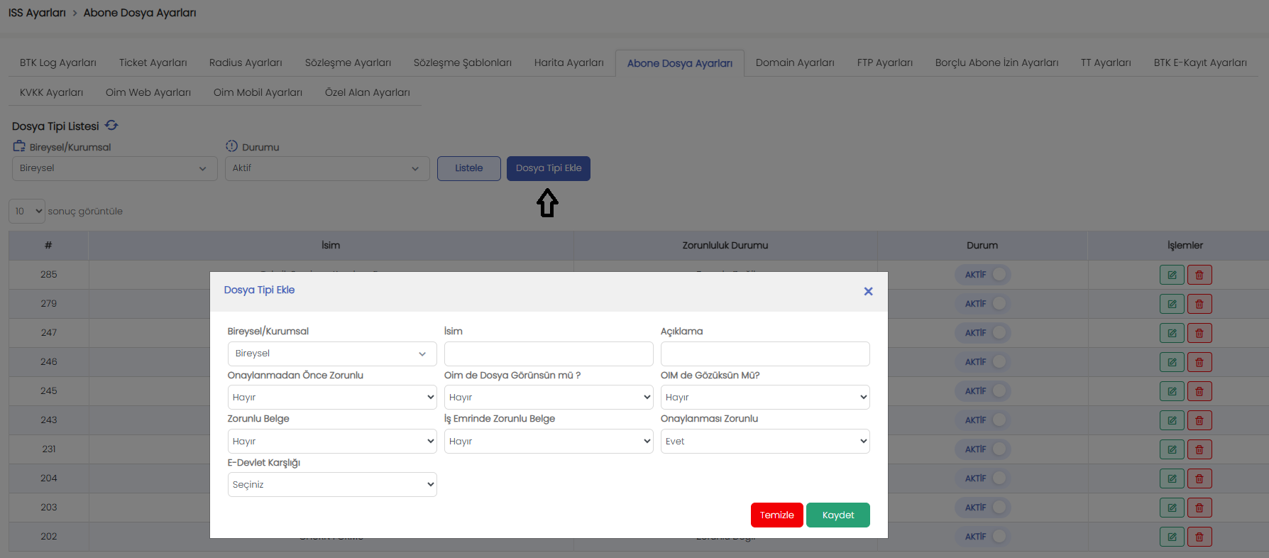This screenshot has height=558, width=1269.
Task: Switch to Harita Ayarları tab
Action: pos(569,62)
